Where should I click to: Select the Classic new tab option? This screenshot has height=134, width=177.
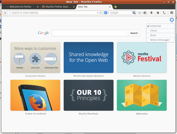click(x=160, y=31)
